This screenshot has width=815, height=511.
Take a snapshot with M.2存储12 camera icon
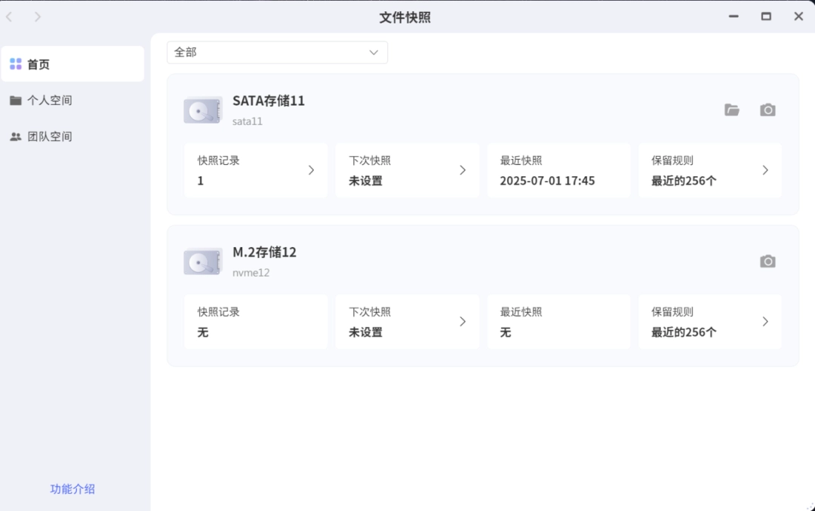767,262
